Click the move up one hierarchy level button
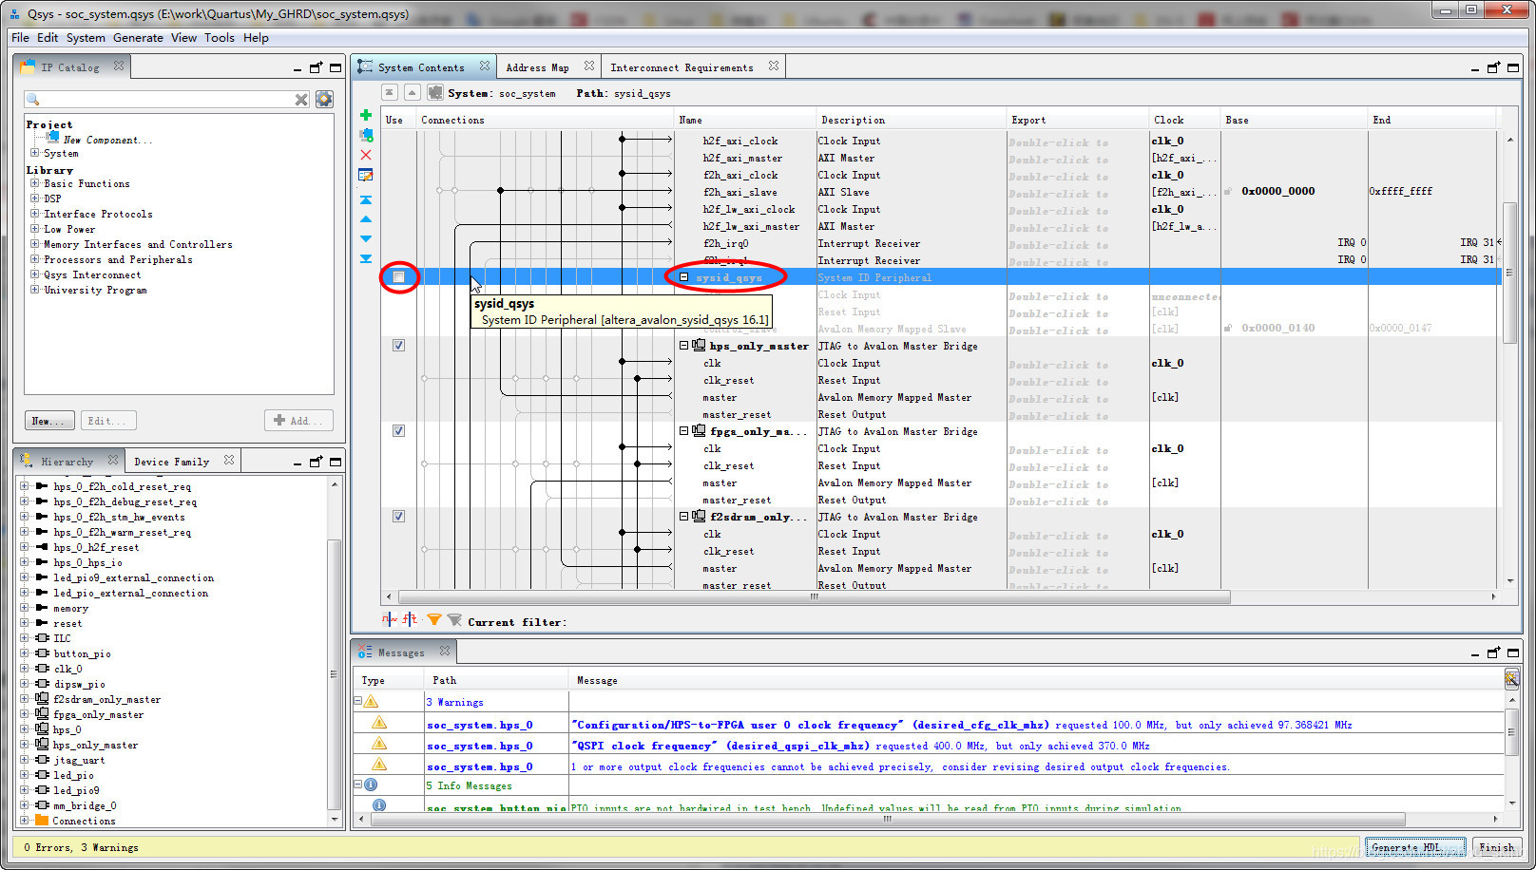The image size is (1536, 870). 412,92
